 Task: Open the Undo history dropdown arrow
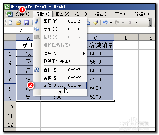(x=111, y=23)
